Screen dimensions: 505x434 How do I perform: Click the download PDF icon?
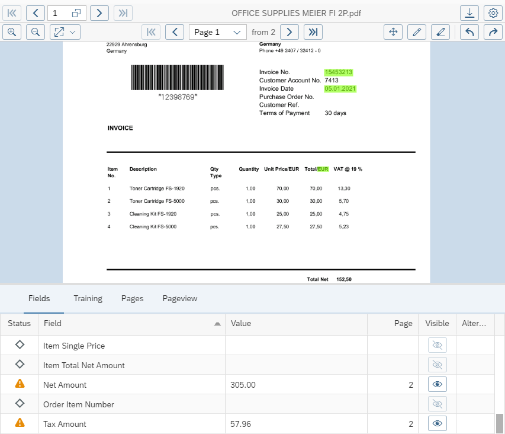coord(469,13)
